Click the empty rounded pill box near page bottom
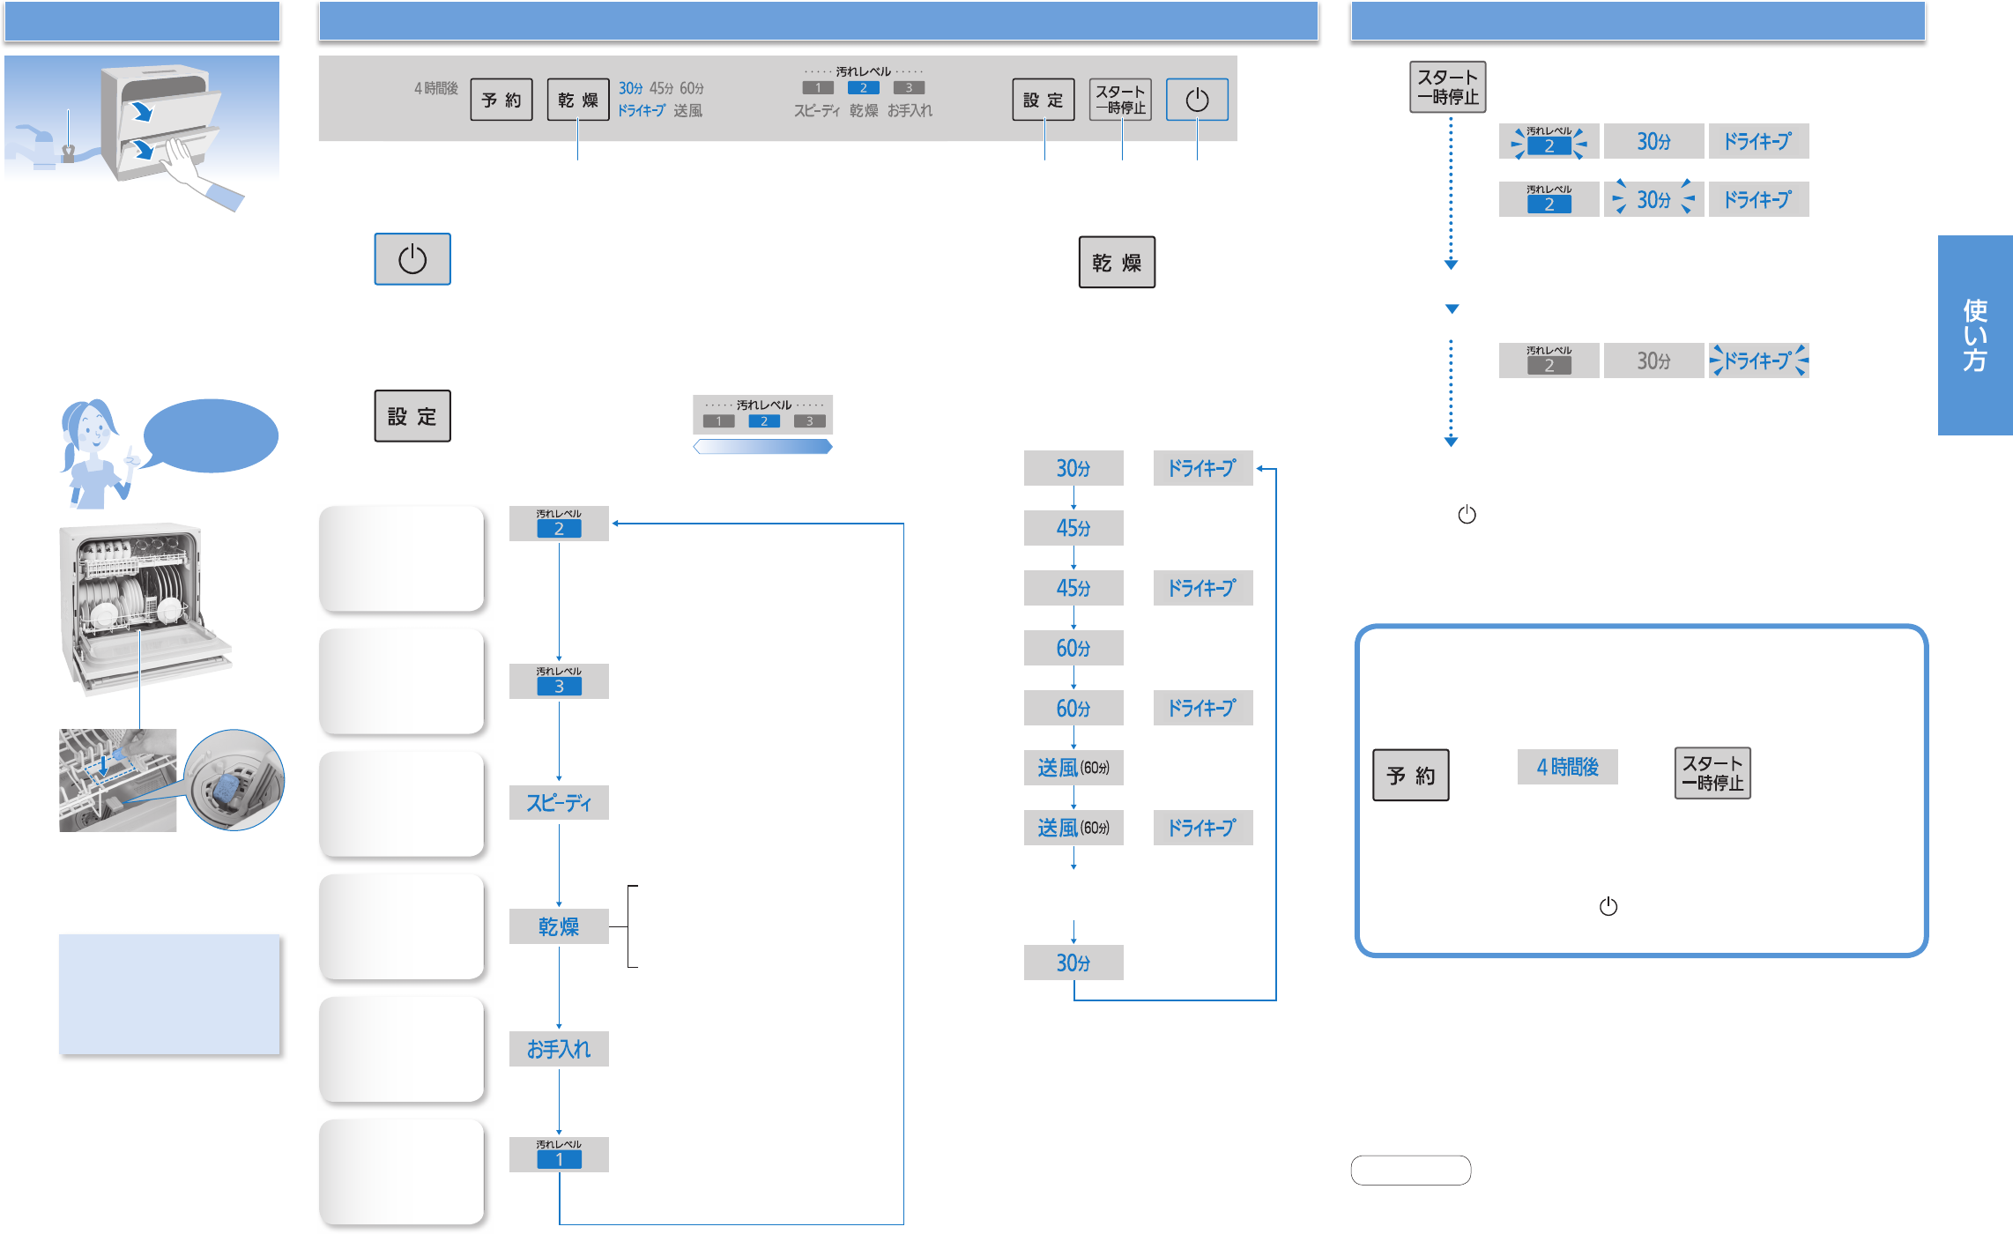 pyautogui.click(x=1410, y=1171)
